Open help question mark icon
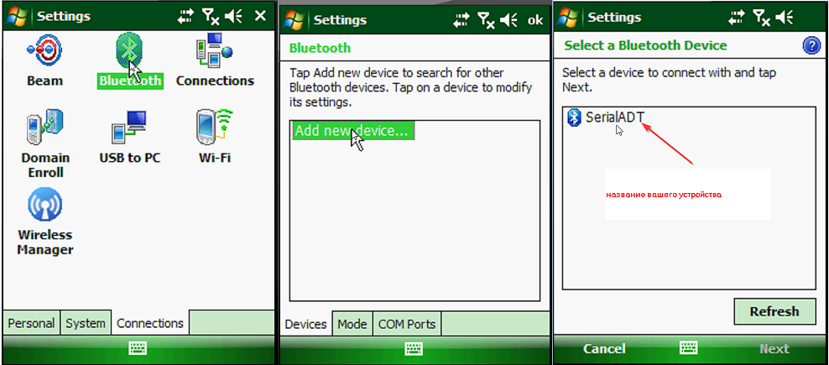The image size is (829, 365). [x=811, y=46]
